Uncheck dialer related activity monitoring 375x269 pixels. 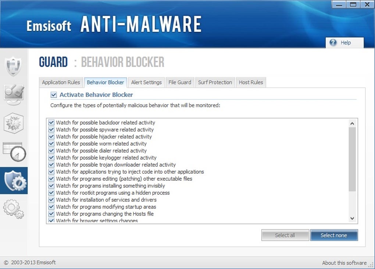tap(51, 151)
